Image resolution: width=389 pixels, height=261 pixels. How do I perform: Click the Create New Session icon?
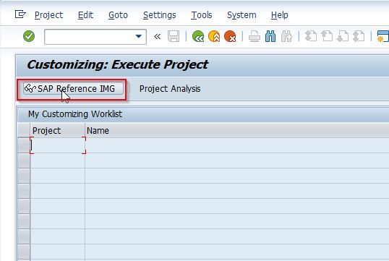pos(382,36)
